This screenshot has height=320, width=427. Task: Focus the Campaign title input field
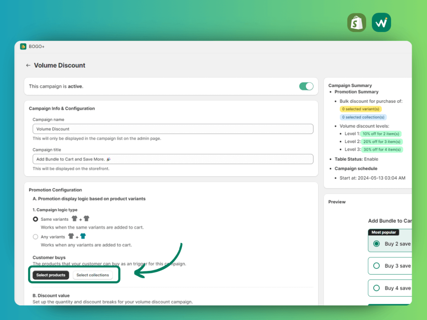tap(173, 159)
